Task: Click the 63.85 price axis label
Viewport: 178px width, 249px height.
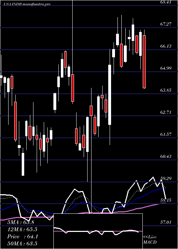Action: tap(166, 90)
